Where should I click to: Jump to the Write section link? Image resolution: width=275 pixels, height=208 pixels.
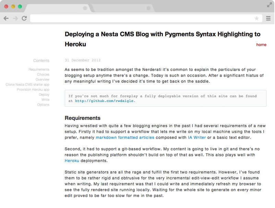click(x=45, y=100)
